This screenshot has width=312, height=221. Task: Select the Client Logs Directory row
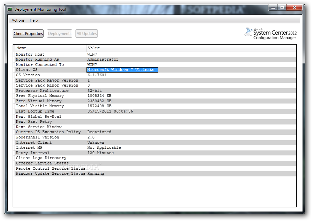coord(156,158)
